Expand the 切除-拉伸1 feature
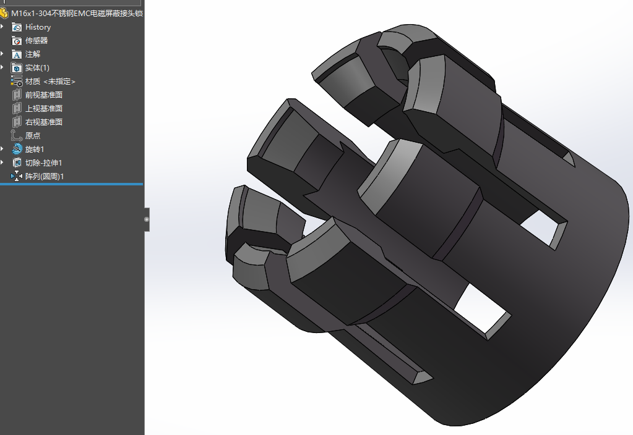Image resolution: width=633 pixels, height=435 pixels. [x=2, y=163]
